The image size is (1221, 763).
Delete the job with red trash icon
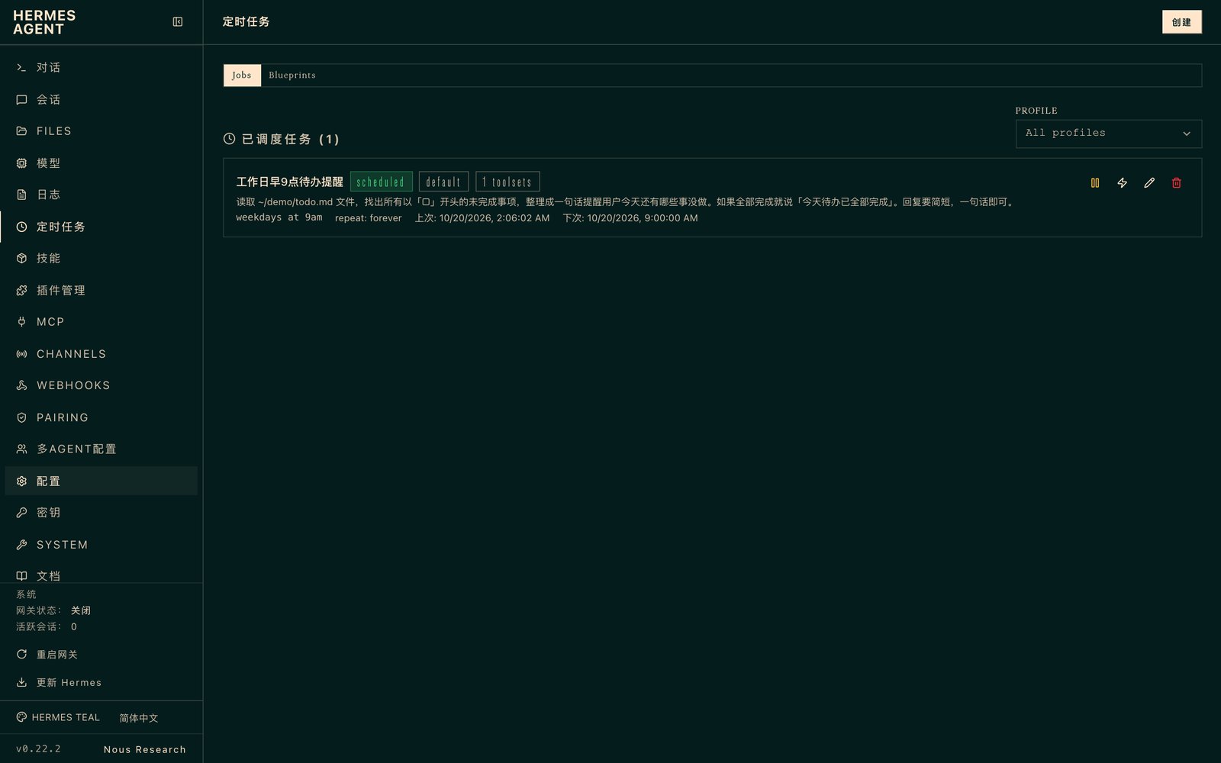tap(1177, 183)
